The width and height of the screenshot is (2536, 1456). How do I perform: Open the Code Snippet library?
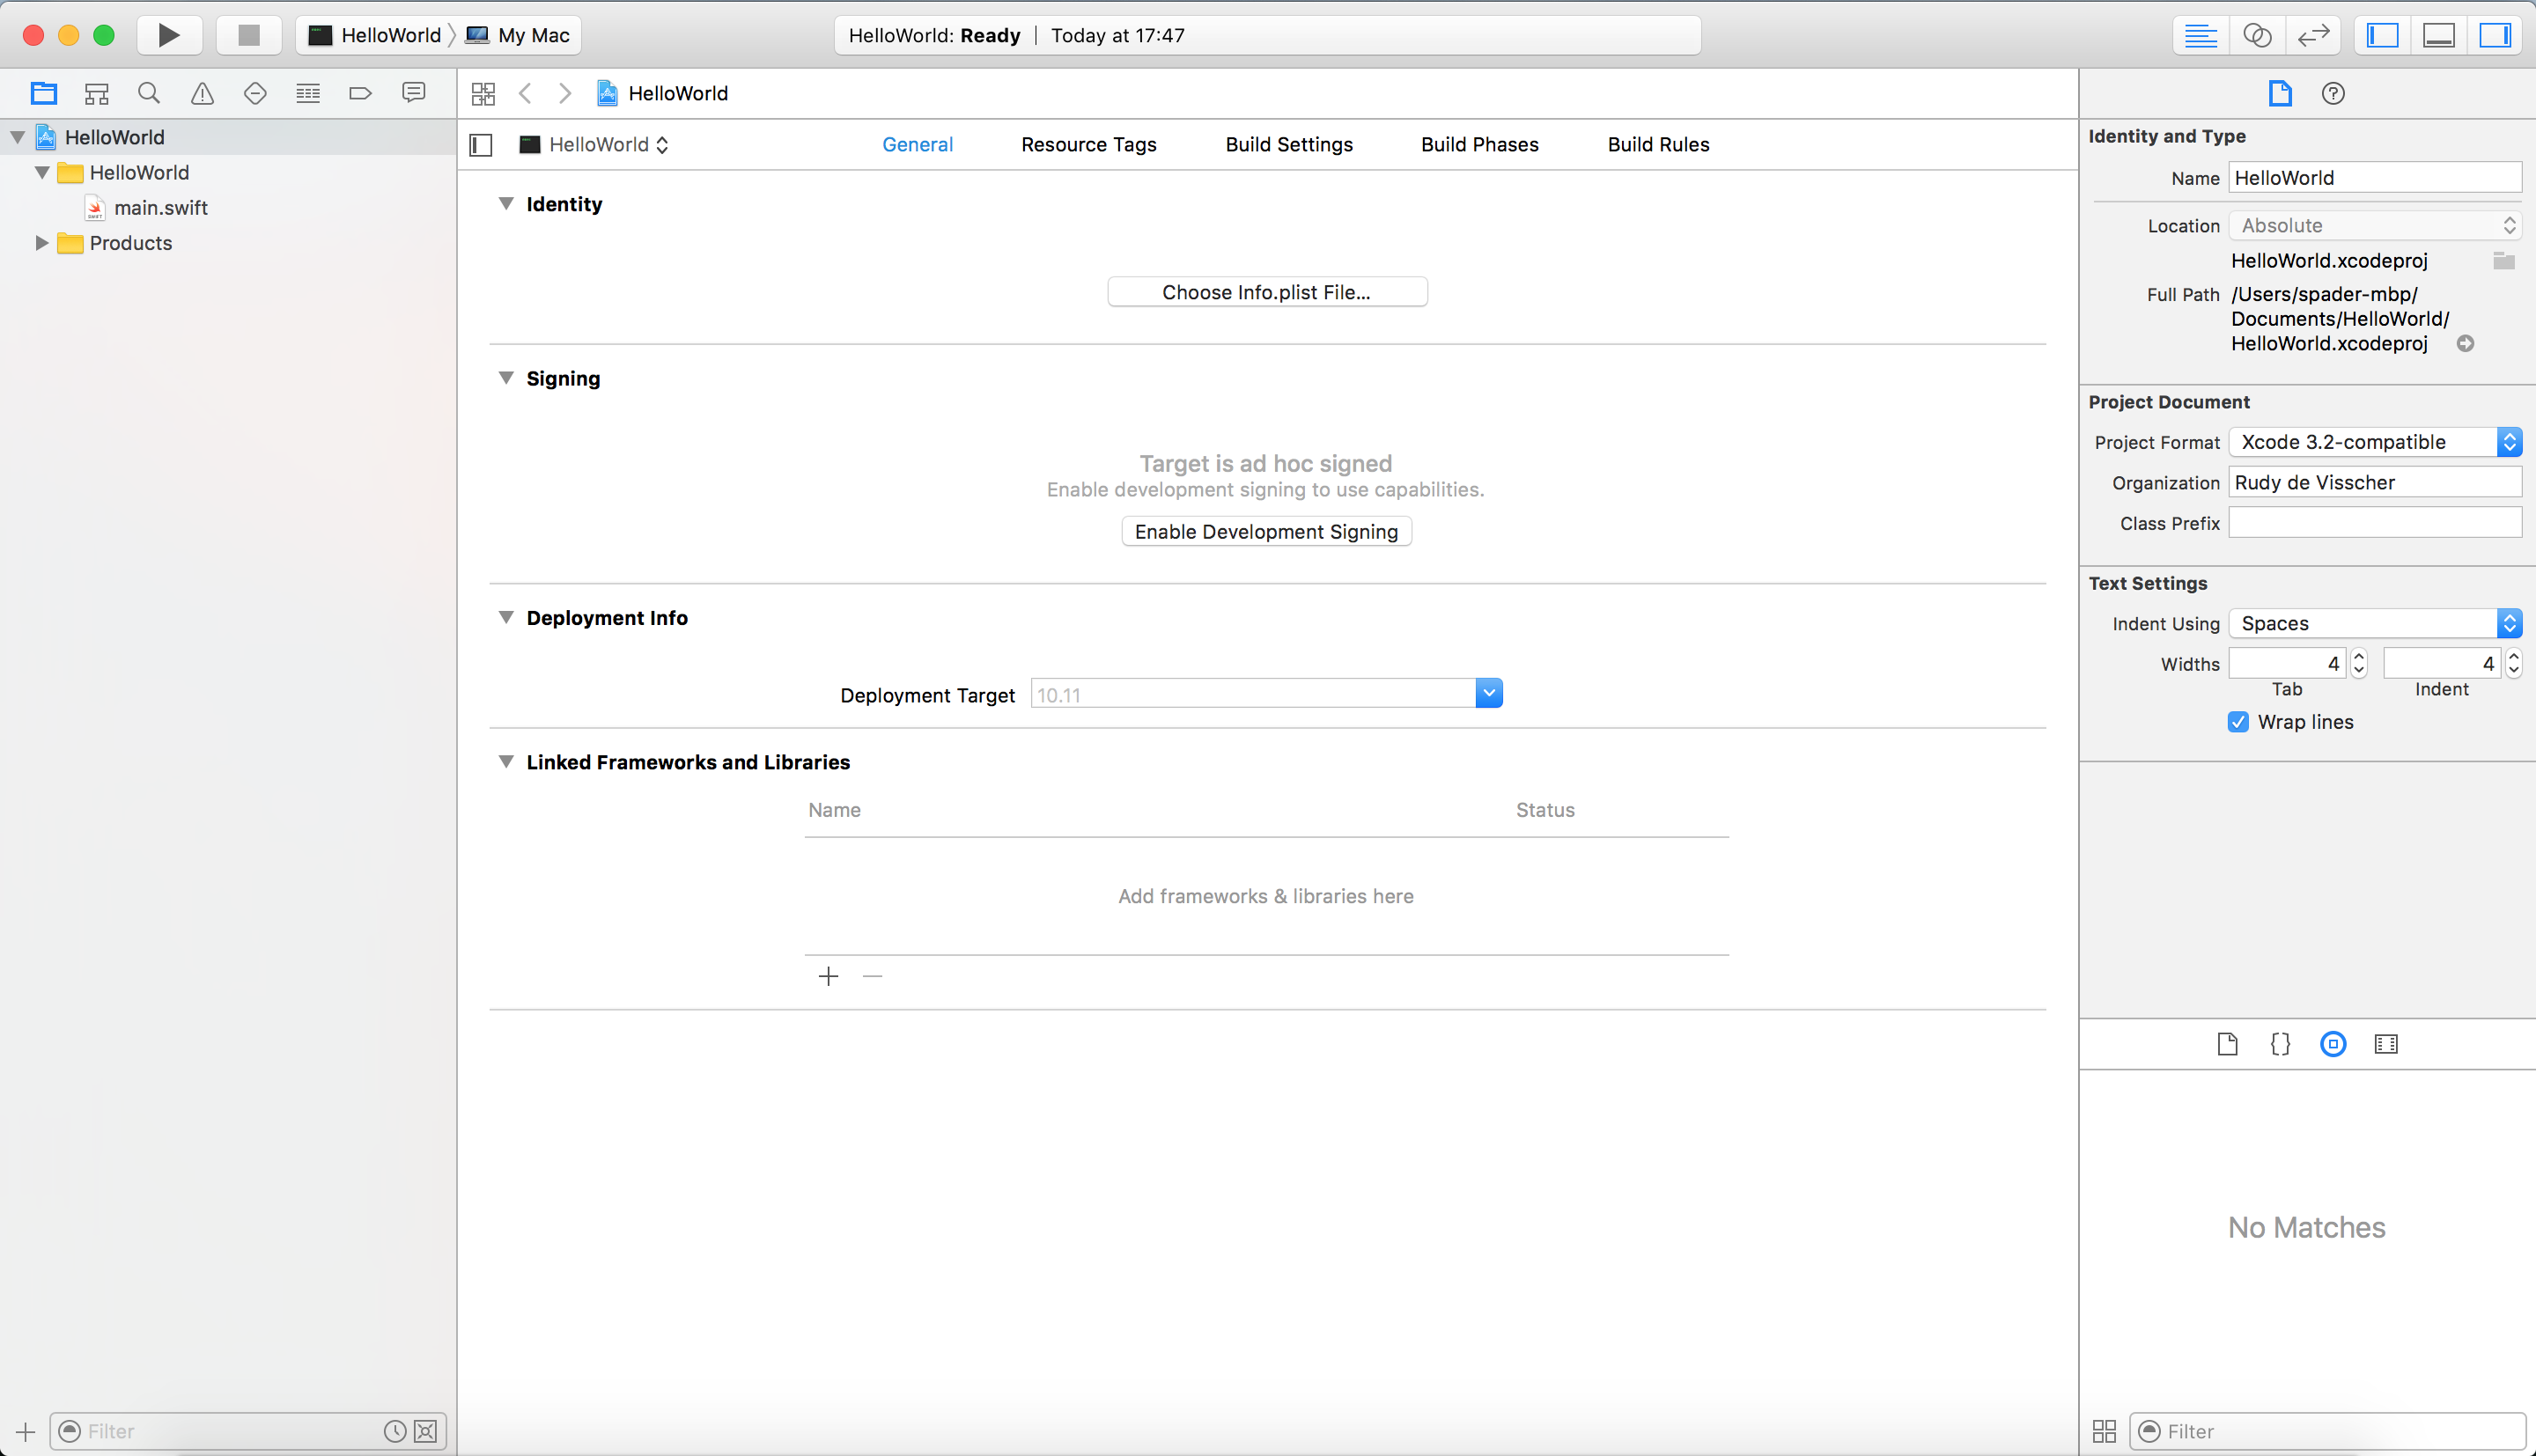click(2280, 1044)
